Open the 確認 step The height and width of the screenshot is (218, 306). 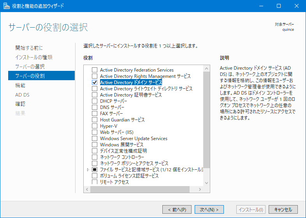pos(20,104)
